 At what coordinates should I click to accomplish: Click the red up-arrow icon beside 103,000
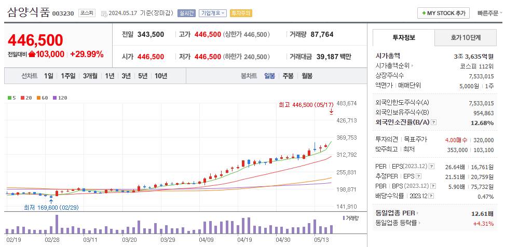tap(32, 54)
